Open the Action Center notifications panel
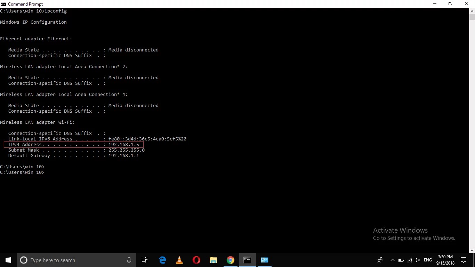Image resolution: width=475 pixels, height=267 pixels. click(464, 260)
